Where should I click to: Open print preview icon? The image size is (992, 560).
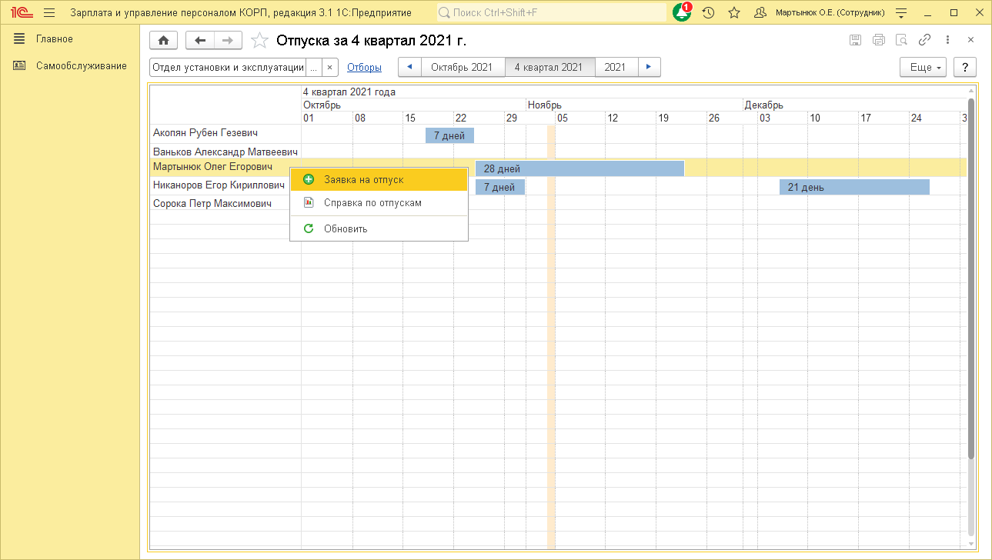(x=902, y=40)
